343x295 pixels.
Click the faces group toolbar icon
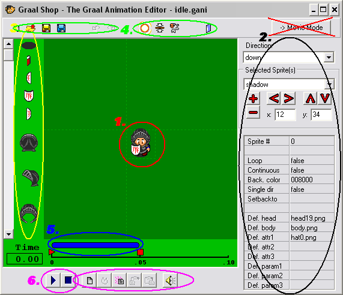point(175,28)
